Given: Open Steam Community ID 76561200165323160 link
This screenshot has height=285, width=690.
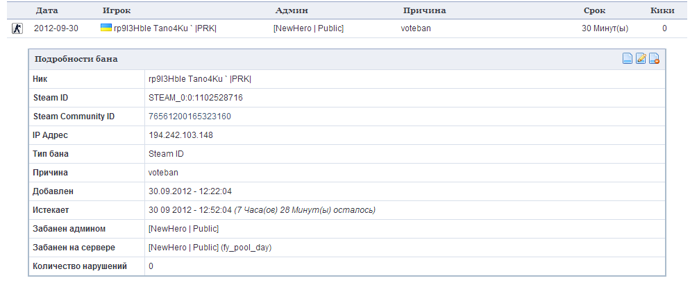Looking at the screenshot, I should pyautogui.click(x=190, y=116).
